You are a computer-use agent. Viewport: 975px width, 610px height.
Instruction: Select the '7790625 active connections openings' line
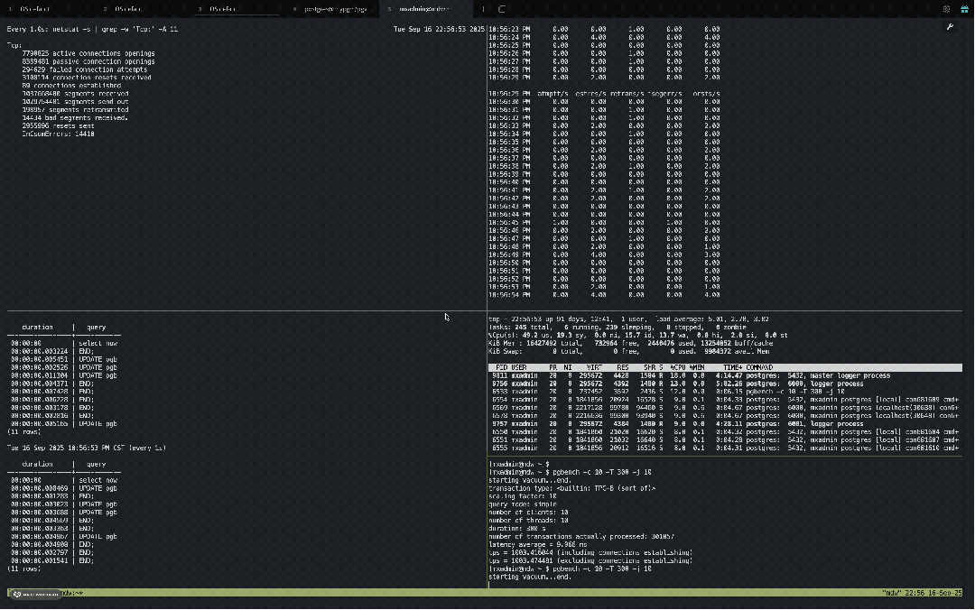click(88, 53)
